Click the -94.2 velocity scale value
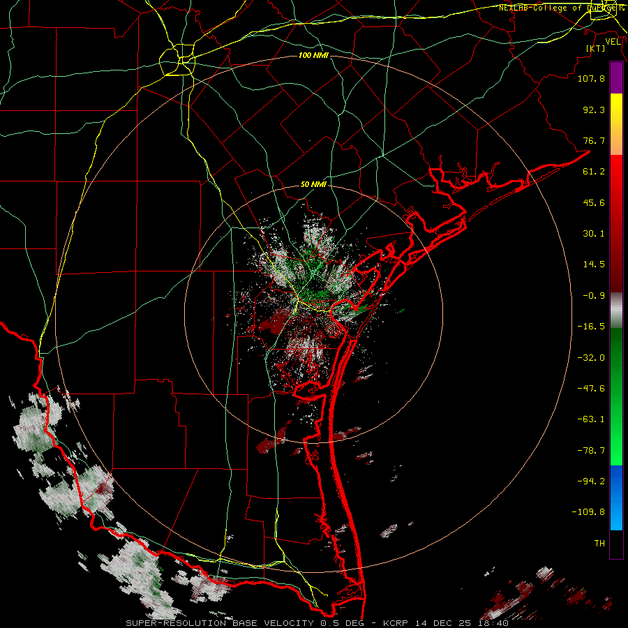This screenshot has height=628, width=628. pos(591,481)
